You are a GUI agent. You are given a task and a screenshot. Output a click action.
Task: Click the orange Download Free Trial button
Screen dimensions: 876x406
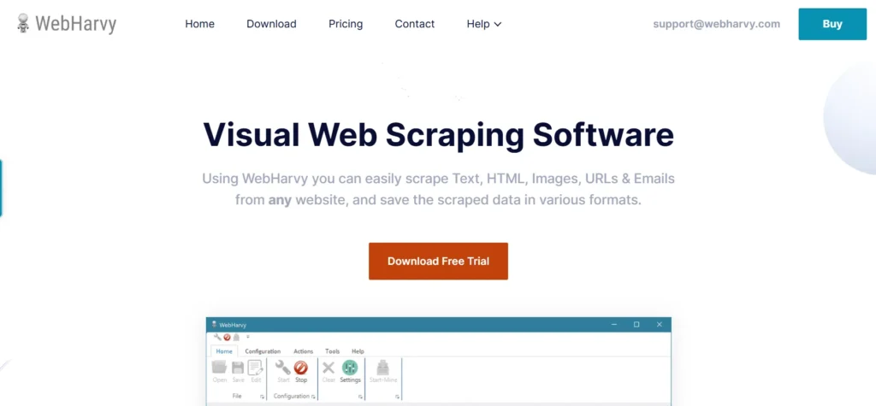coord(438,261)
